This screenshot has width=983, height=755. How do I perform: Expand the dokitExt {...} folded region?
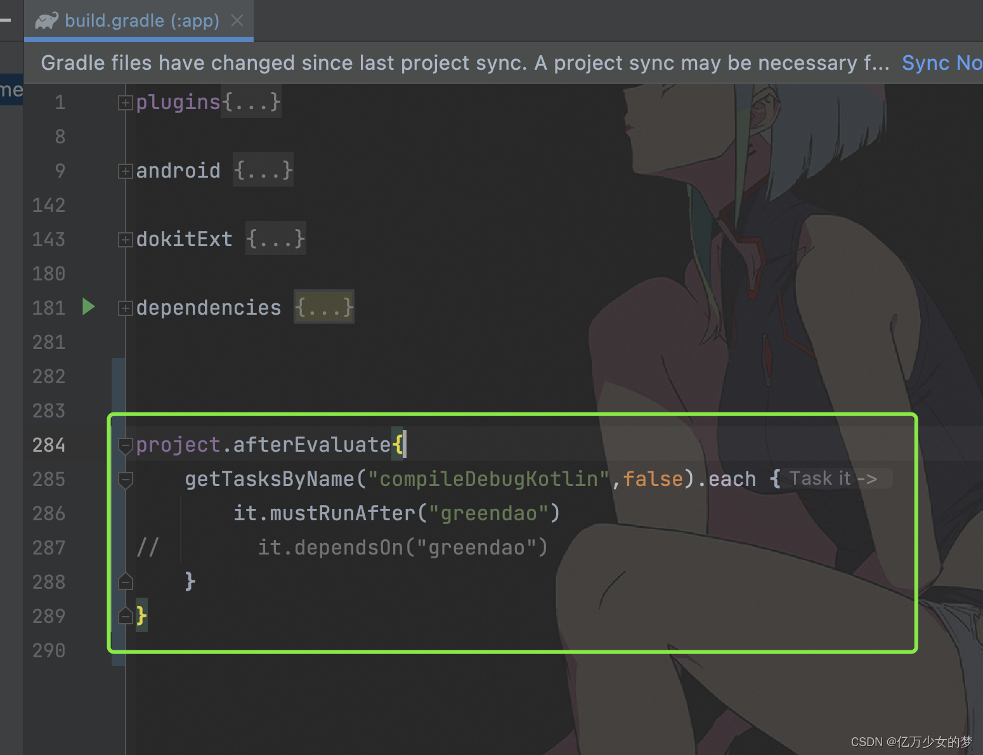coord(275,239)
